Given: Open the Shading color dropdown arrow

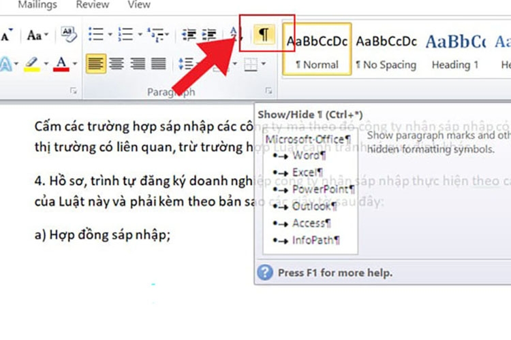Looking at the screenshot, I should 234,63.
